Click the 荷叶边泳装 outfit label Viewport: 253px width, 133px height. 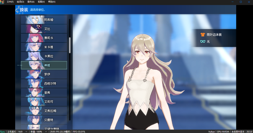coord(214,35)
